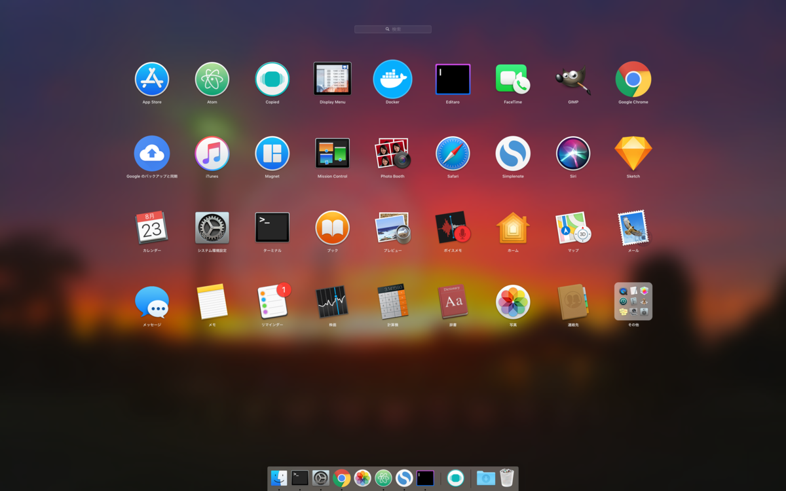Open 連絡先 (Contacts) app
The height and width of the screenshot is (491, 786).
click(573, 302)
